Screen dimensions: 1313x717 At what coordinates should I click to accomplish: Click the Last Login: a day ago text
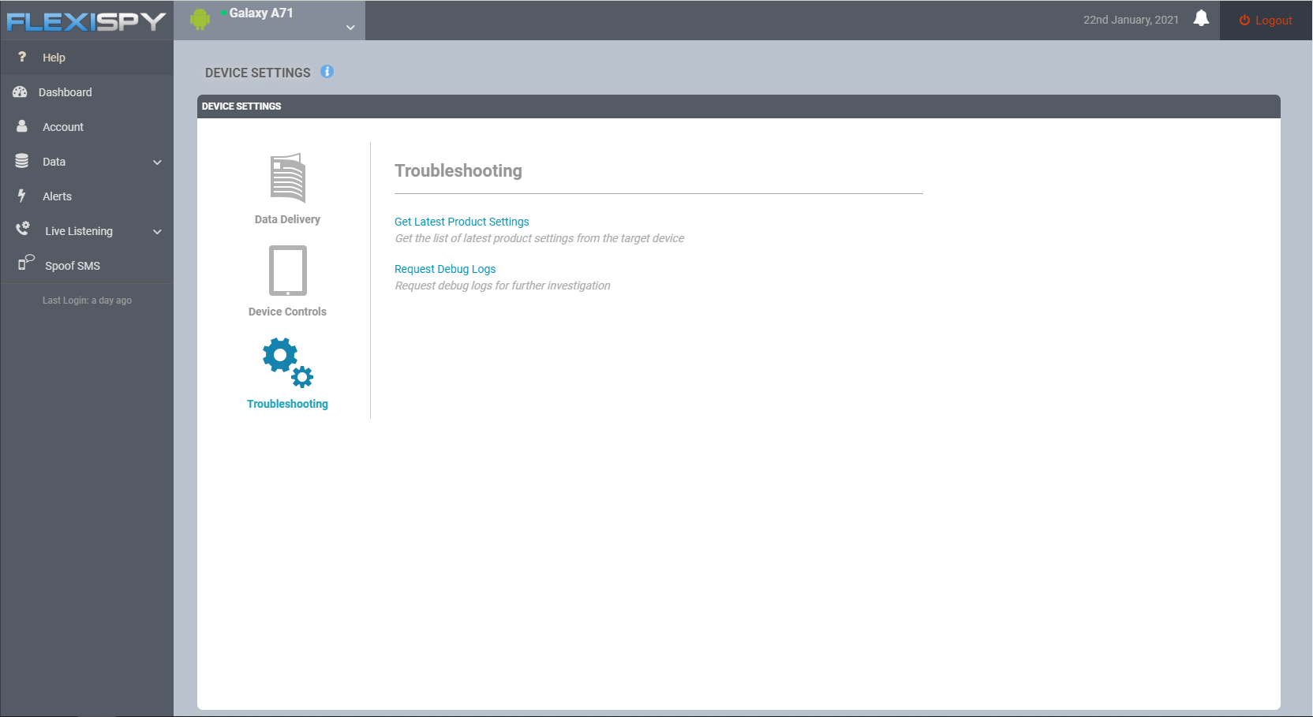(87, 301)
